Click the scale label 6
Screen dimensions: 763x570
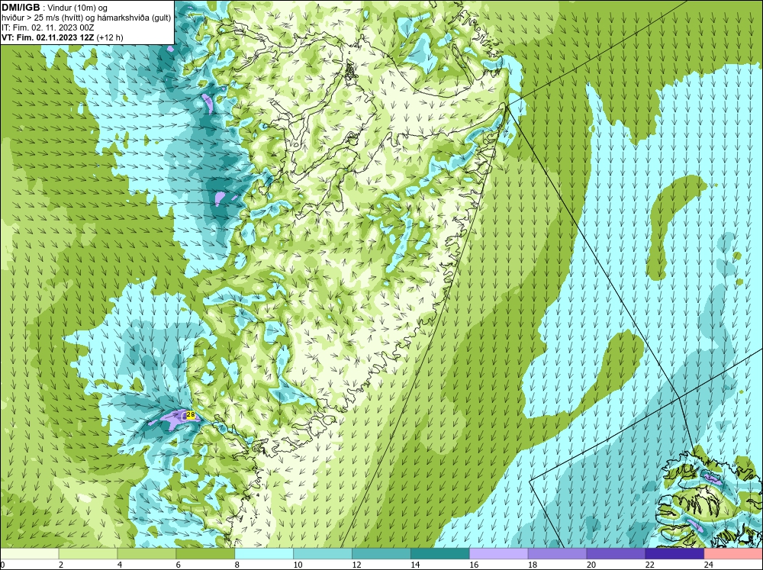178,565
